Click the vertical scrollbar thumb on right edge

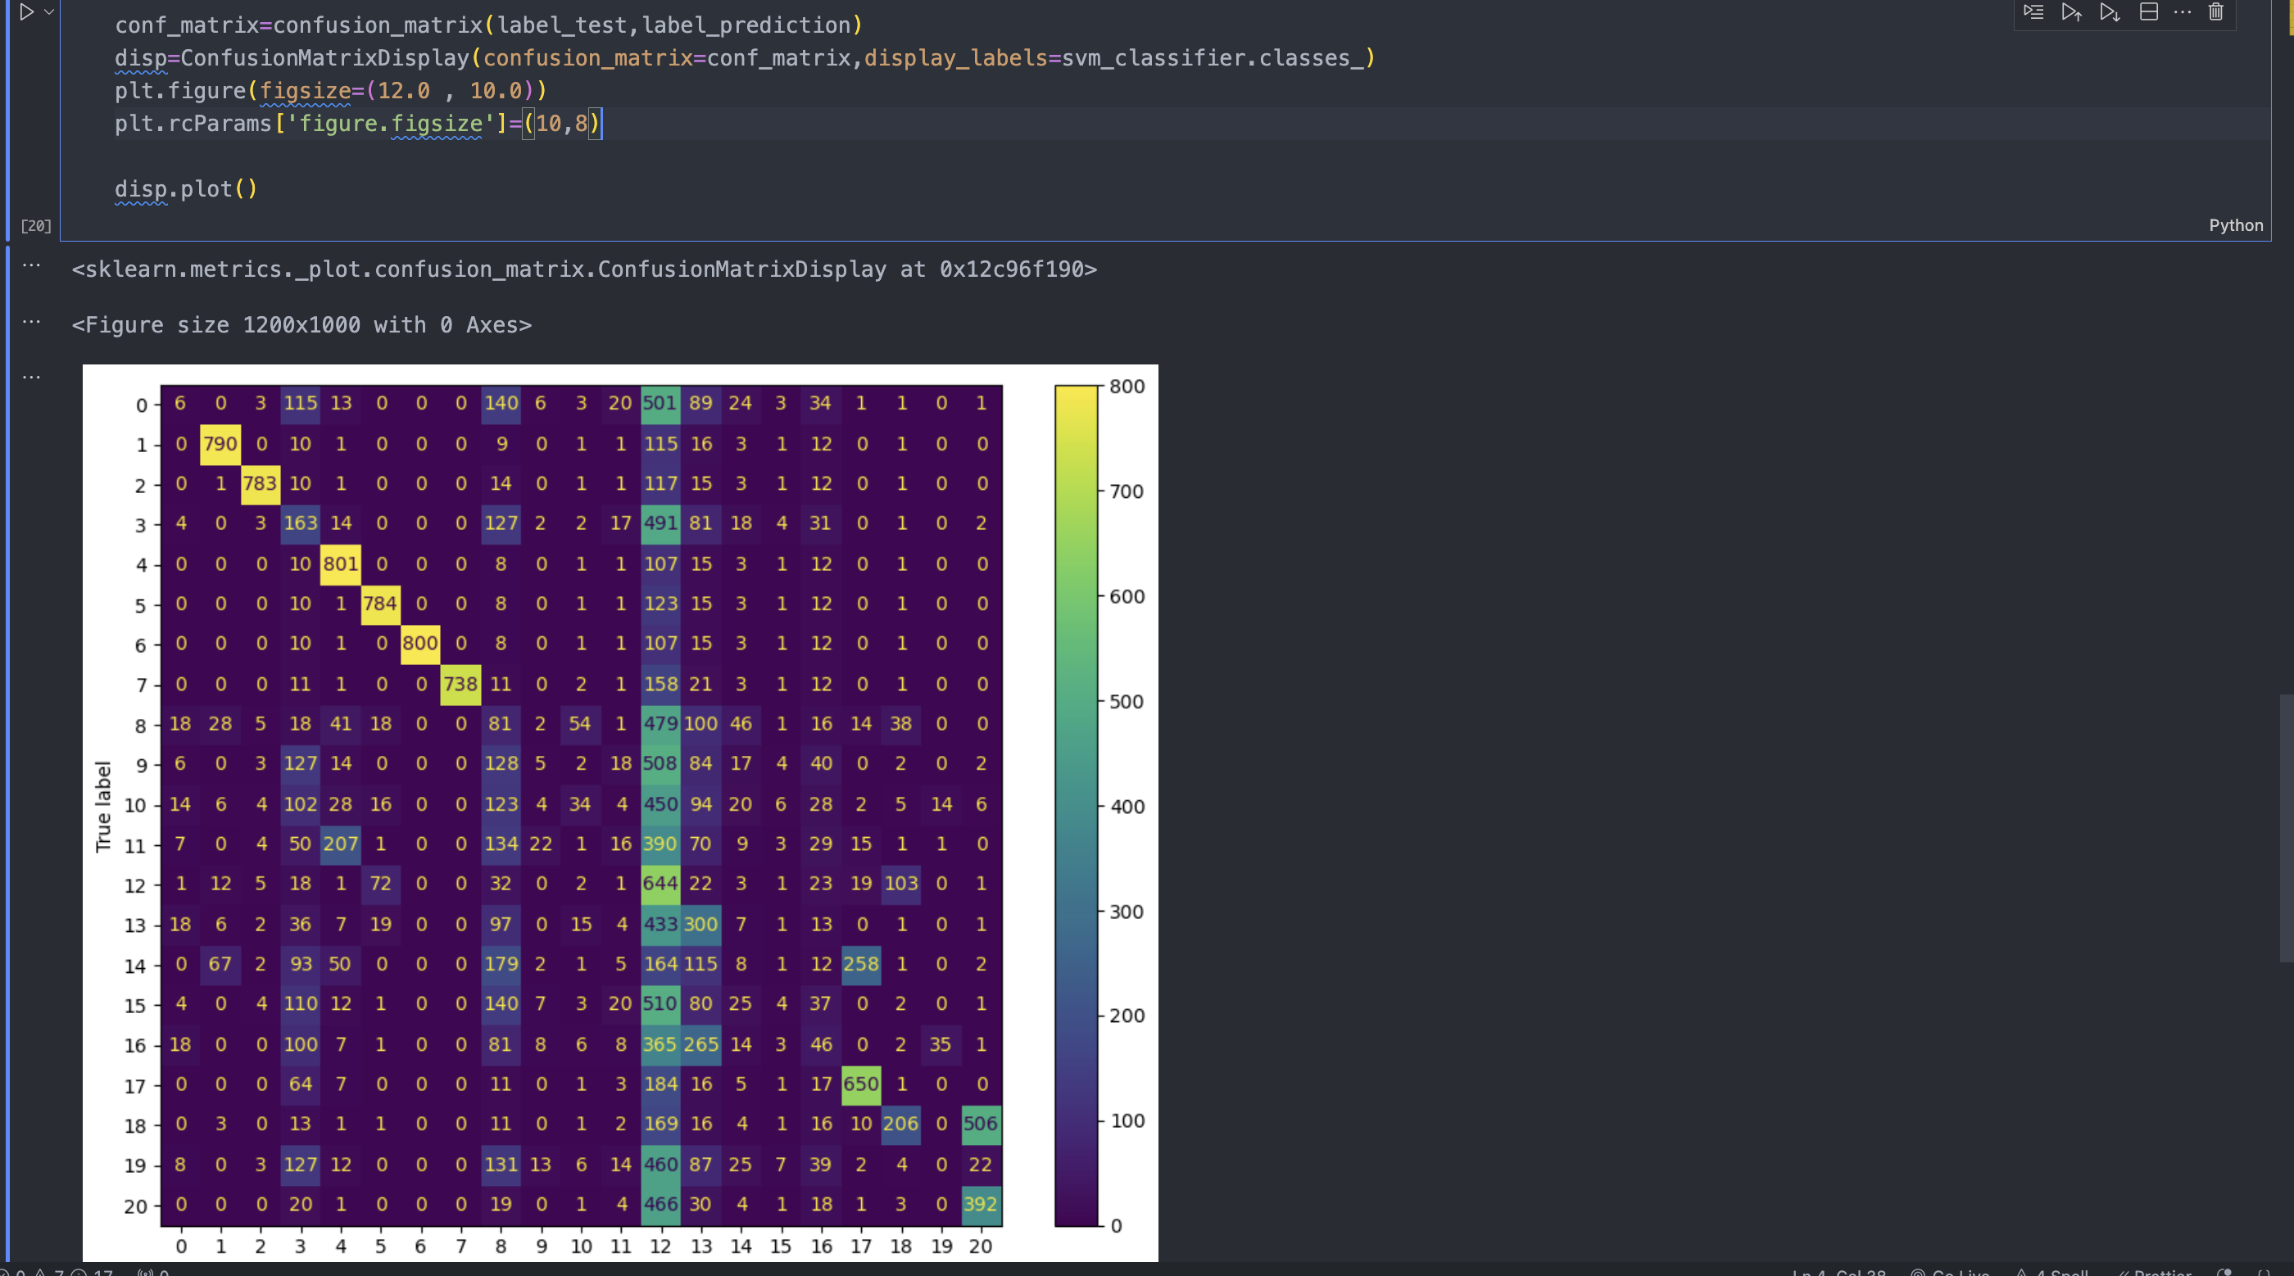(2286, 828)
